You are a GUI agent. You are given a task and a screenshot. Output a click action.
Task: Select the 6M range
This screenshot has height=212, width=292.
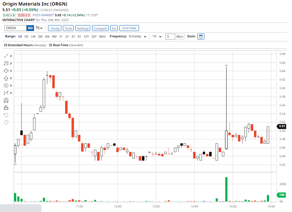pos(47,37)
